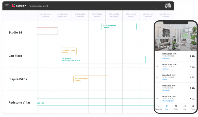
Task: Open the #Website booking source link
Action: [x=166, y=58]
